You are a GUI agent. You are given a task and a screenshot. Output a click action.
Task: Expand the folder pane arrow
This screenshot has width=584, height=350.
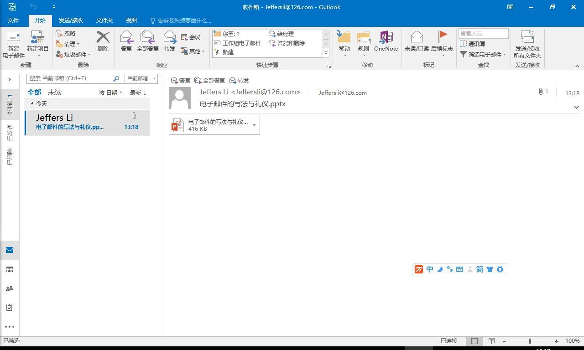(10, 80)
